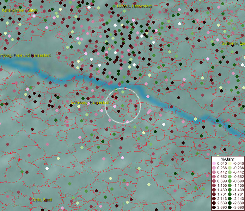Click the -3.690 legend value text
The width and height of the screenshot is (245, 211).
tap(238, 207)
